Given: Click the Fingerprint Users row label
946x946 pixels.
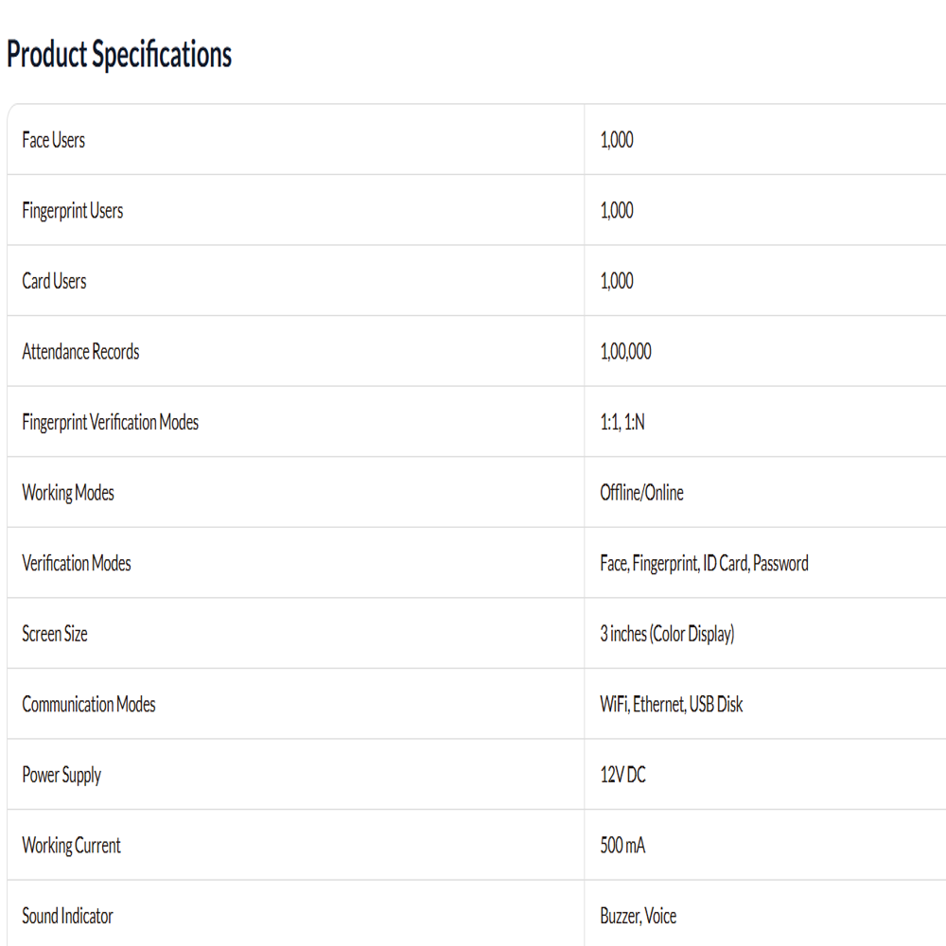Looking at the screenshot, I should pyautogui.click(x=73, y=211).
